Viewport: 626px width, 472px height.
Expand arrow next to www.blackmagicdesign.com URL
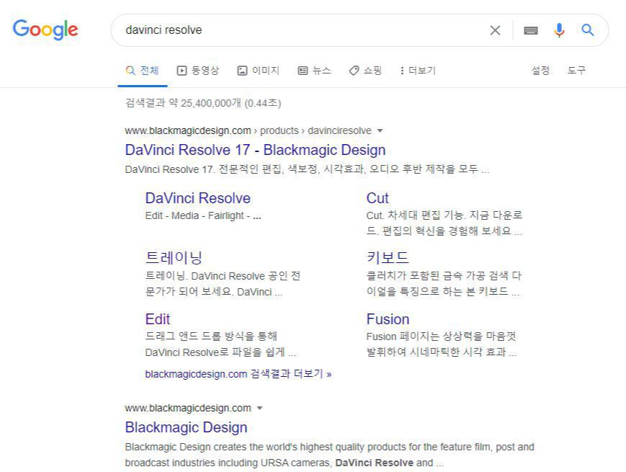coord(260,408)
